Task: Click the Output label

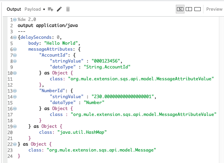Action: [x=14, y=9]
